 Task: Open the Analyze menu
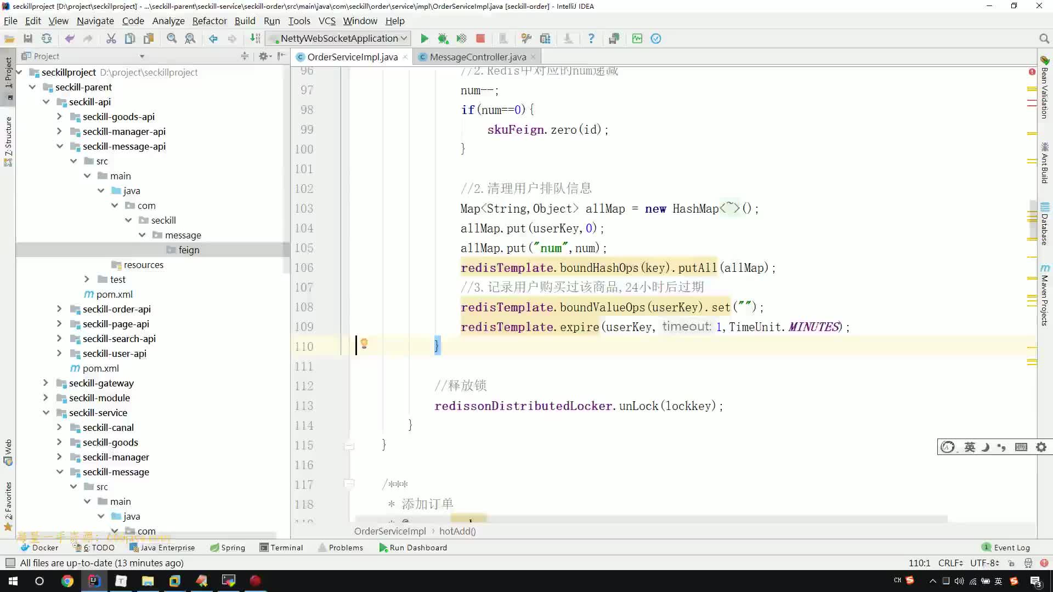(168, 21)
